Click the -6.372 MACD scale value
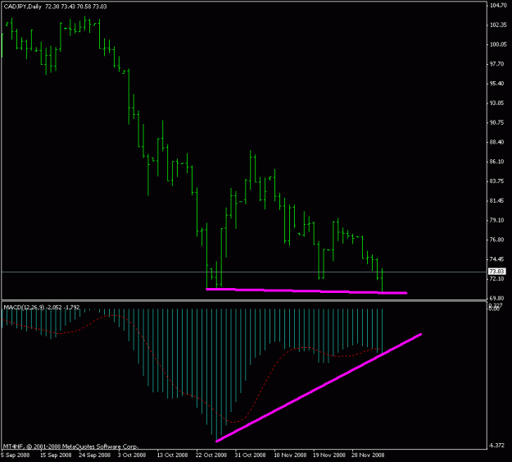Viewport: 512px width, 462px height. pos(496,446)
